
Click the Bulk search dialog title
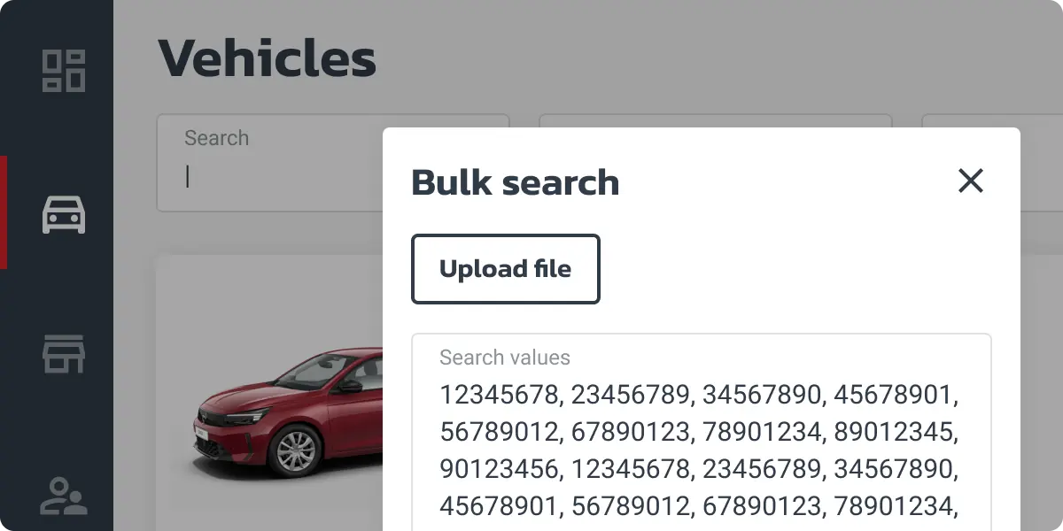pos(516,182)
